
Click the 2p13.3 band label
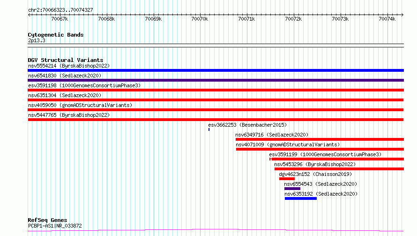coord(37,41)
